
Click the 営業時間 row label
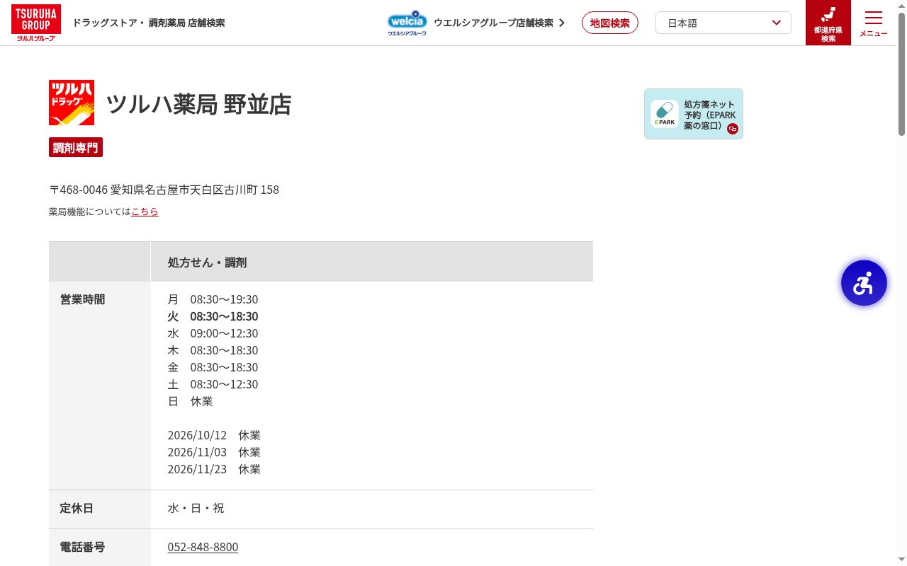pyautogui.click(x=83, y=299)
